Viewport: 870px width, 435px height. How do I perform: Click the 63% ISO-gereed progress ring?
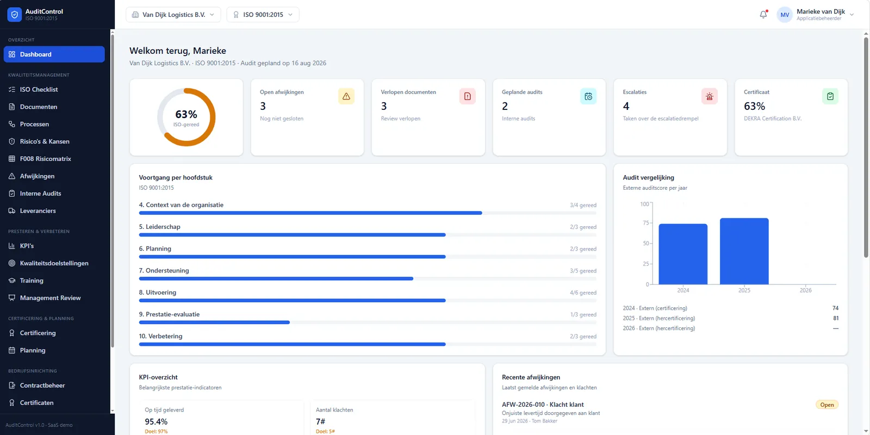[x=187, y=117]
